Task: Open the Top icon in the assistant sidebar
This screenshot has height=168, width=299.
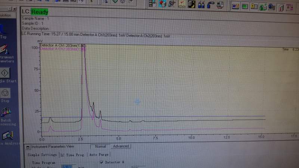Action: coord(3,32)
